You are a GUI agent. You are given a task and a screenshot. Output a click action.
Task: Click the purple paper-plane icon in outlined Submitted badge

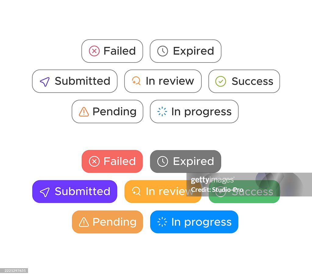(x=45, y=81)
